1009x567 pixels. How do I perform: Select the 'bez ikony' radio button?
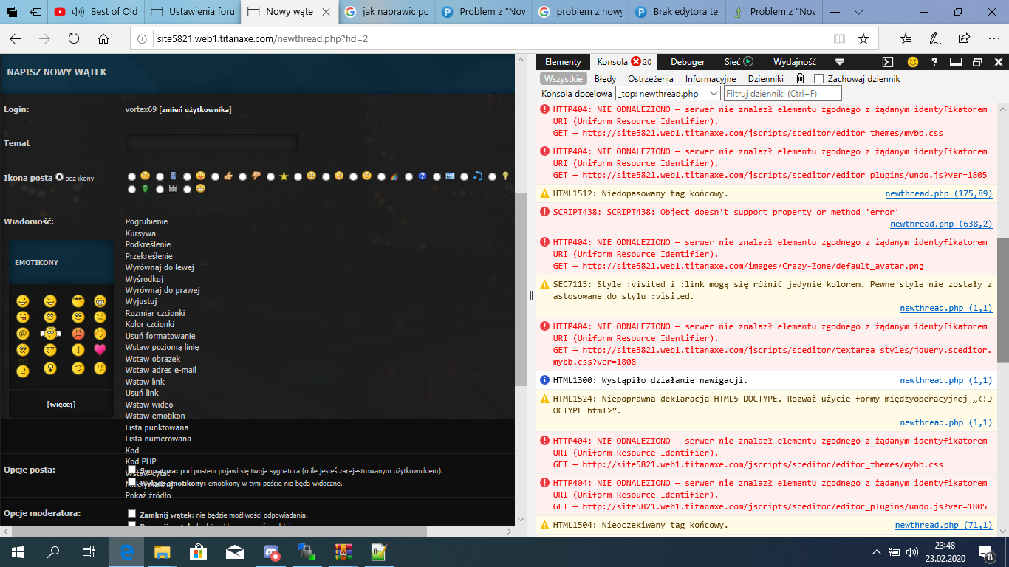coord(59,177)
